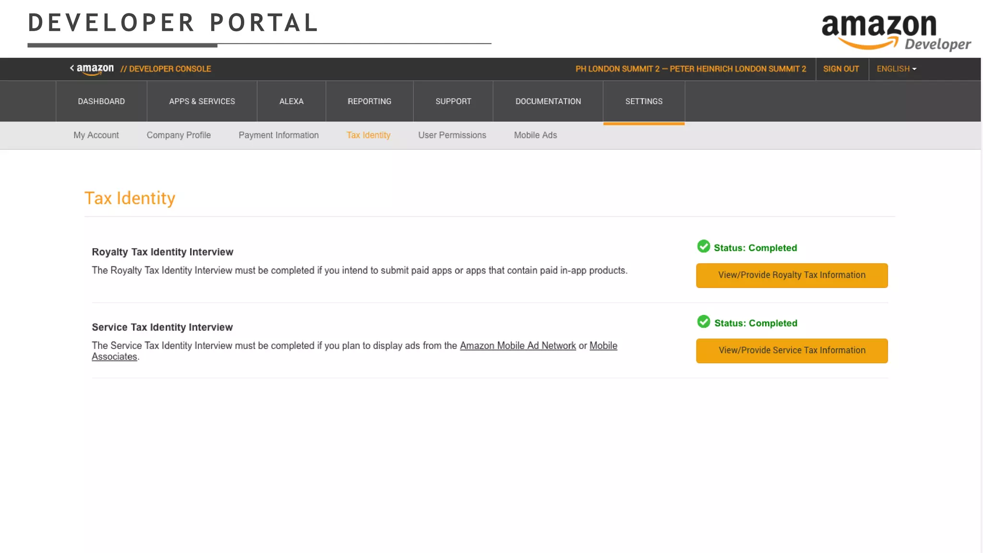The image size is (983, 553).
Task: Go to Company Profile sub-tab
Action: [179, 135]
